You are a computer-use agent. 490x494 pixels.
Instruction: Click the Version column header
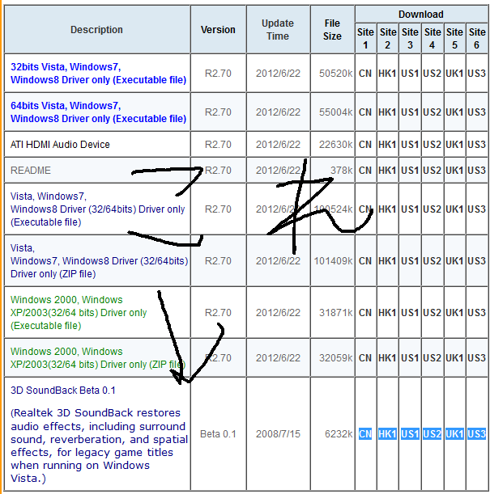(x=218, y=30)
